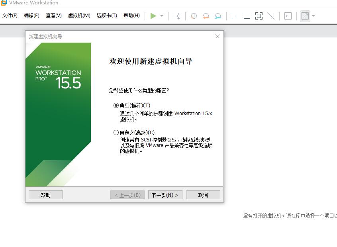
Task: Open snapshot manager with the wrench clock icon
Action: pyautogui.click(x=218, y=16)
